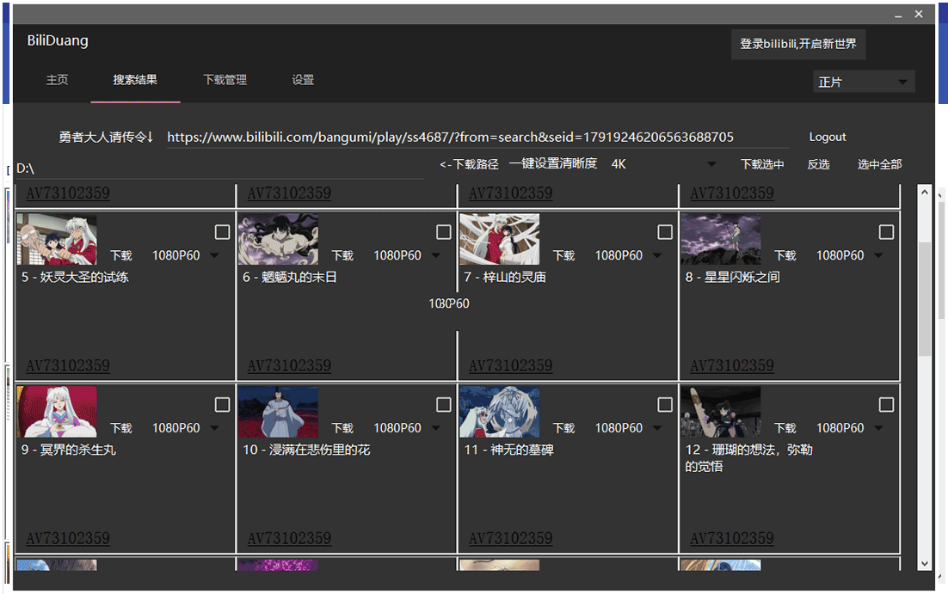
Task: Select the title text 9 - 冥界的杀生丸
Action: click(x=68, y=450)
